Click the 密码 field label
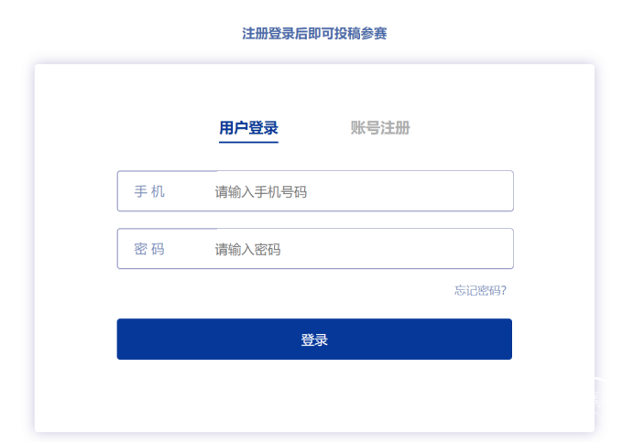The width and height of the screenshot is (634, 442). point(149,249)
